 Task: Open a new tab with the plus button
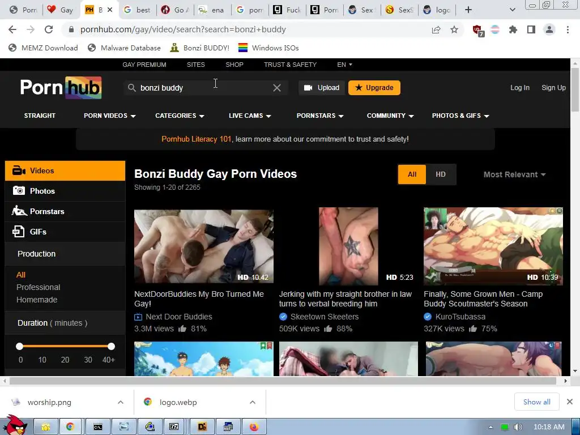pyautogui.click(x=468, y=10)
